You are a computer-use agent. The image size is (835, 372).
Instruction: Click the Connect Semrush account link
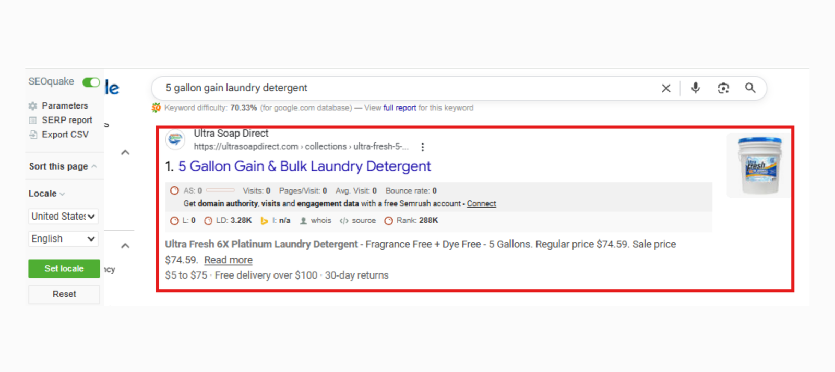(x=481, y=203)
